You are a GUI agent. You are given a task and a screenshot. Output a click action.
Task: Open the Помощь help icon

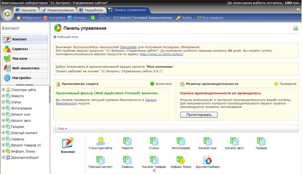coord(70,18)
